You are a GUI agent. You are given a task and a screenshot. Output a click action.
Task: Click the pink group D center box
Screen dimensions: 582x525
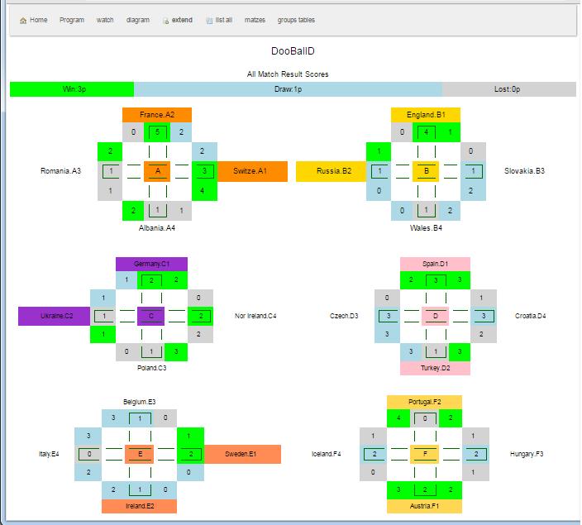coord(435,316)
